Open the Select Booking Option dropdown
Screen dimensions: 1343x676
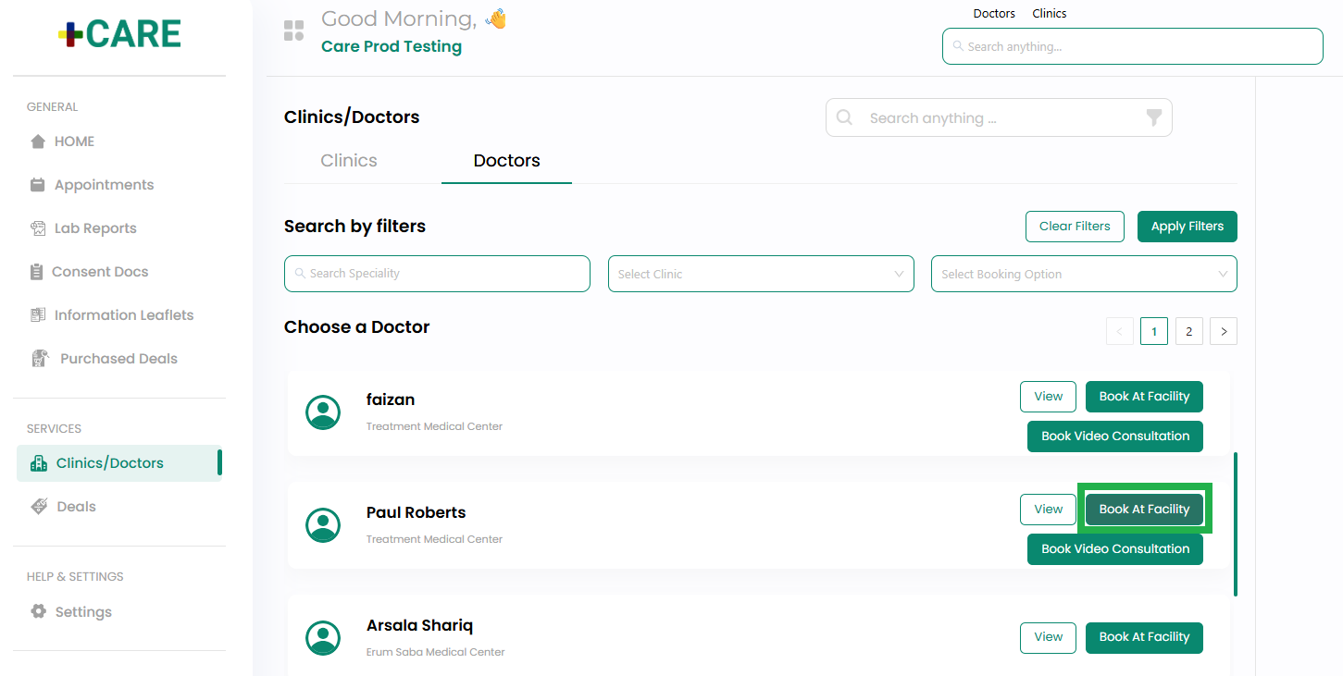point(1084,274)
